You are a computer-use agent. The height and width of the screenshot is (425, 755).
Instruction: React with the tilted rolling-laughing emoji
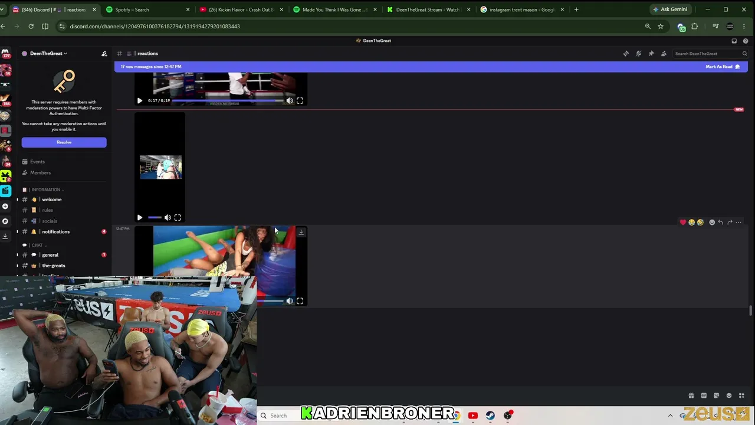pyautogui.click(x=700, y=223)
